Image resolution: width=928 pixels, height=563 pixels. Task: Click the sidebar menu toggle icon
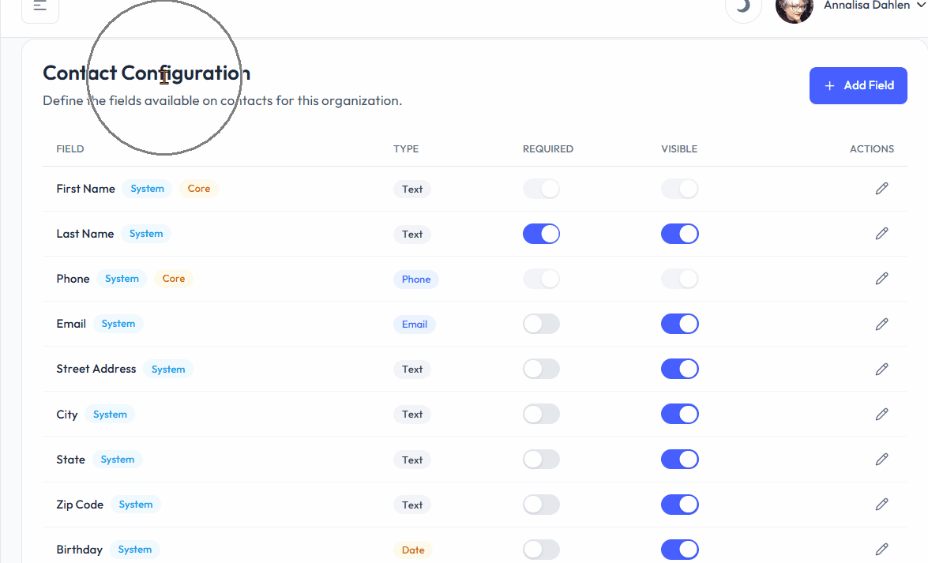[x=39, y=6]
